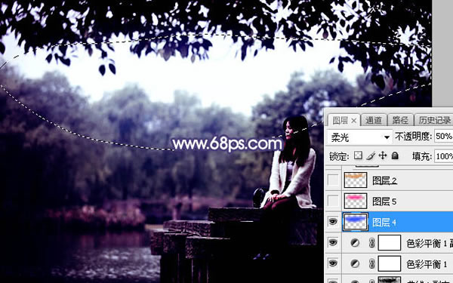This screenshot has width=453, height=283.
Task: Click the chain link icon on 色彩平衡 1
Action: point(371,263)
